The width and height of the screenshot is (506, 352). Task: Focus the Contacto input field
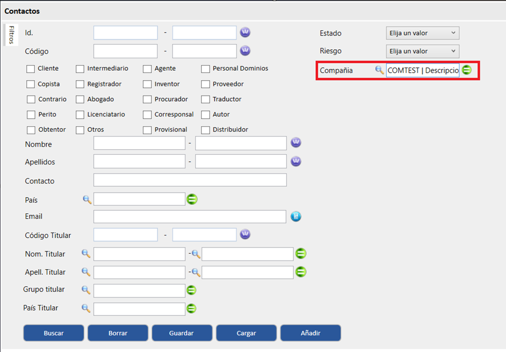pos(190,181)
